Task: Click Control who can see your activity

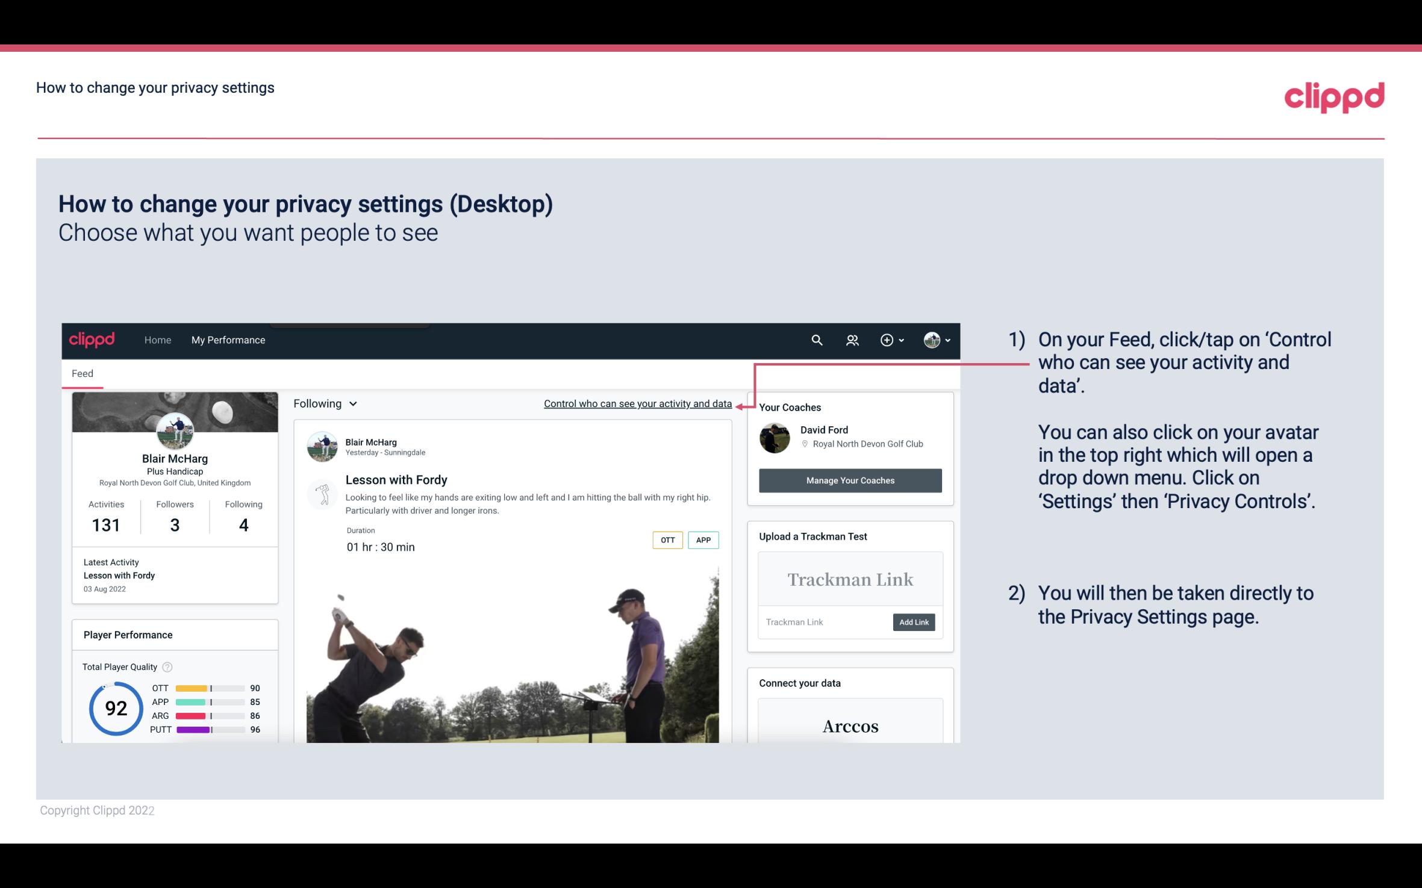Action: tap(637, 403)
